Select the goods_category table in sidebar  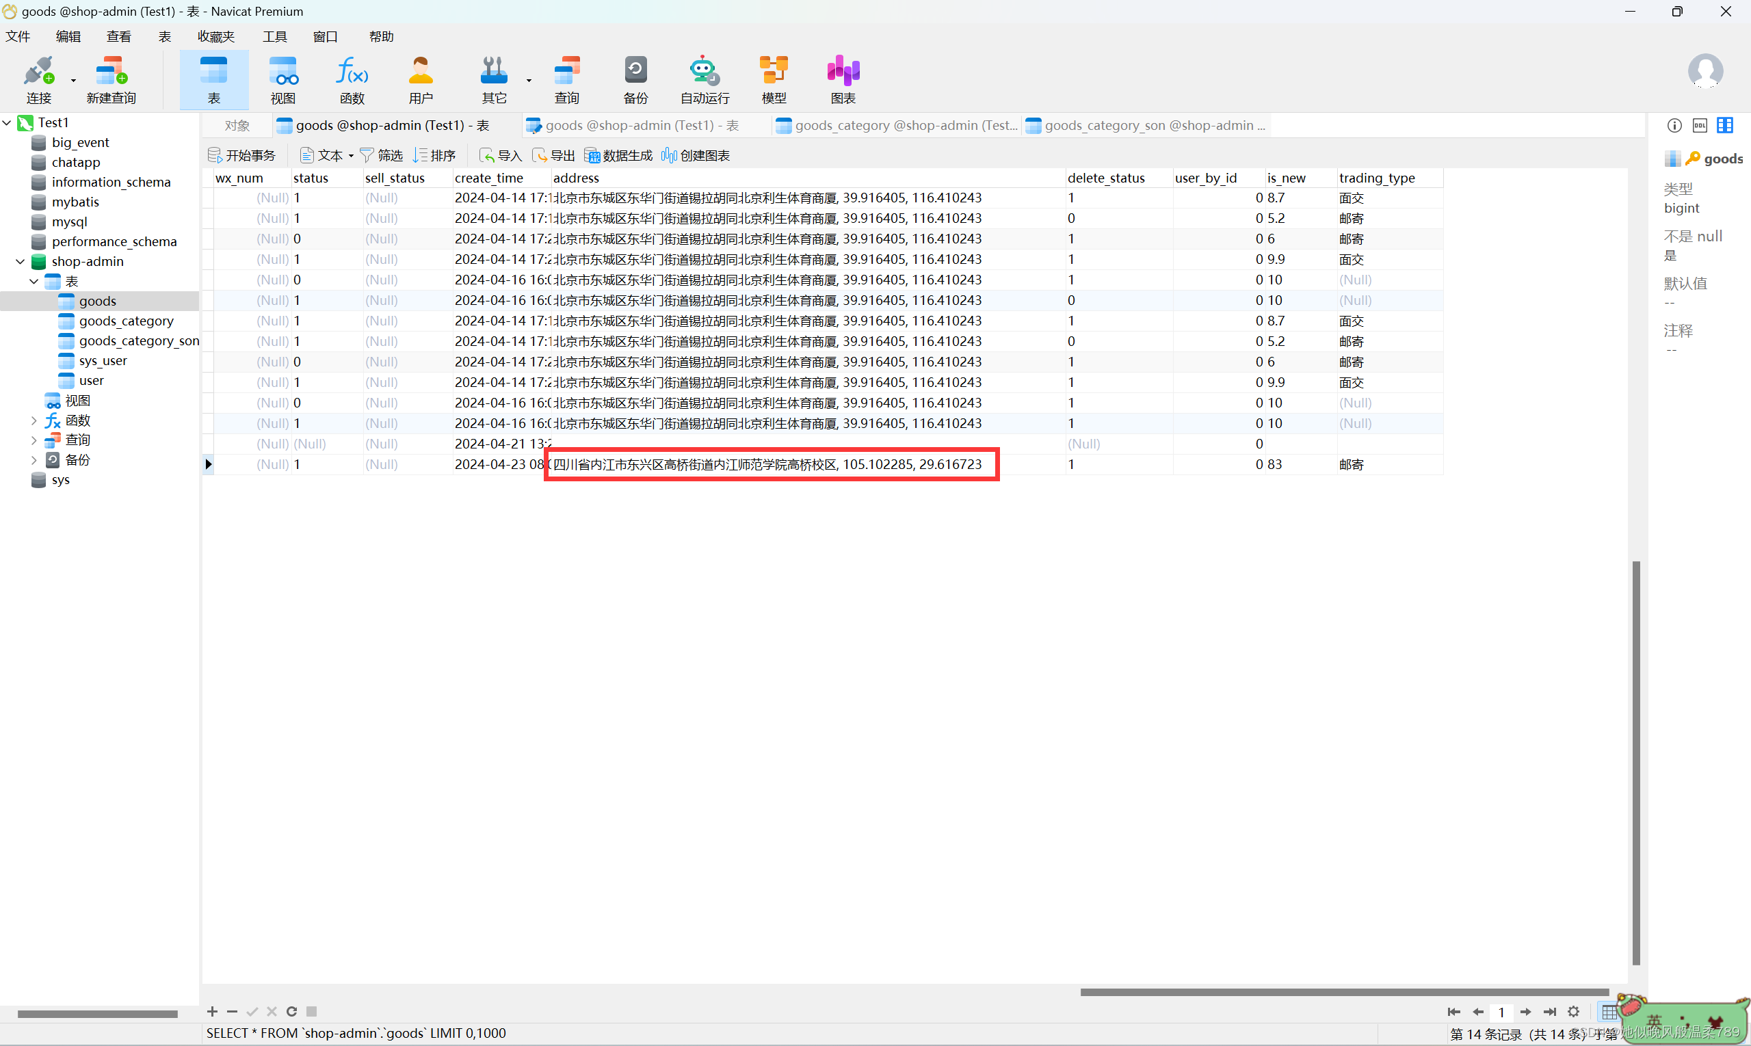126,320
